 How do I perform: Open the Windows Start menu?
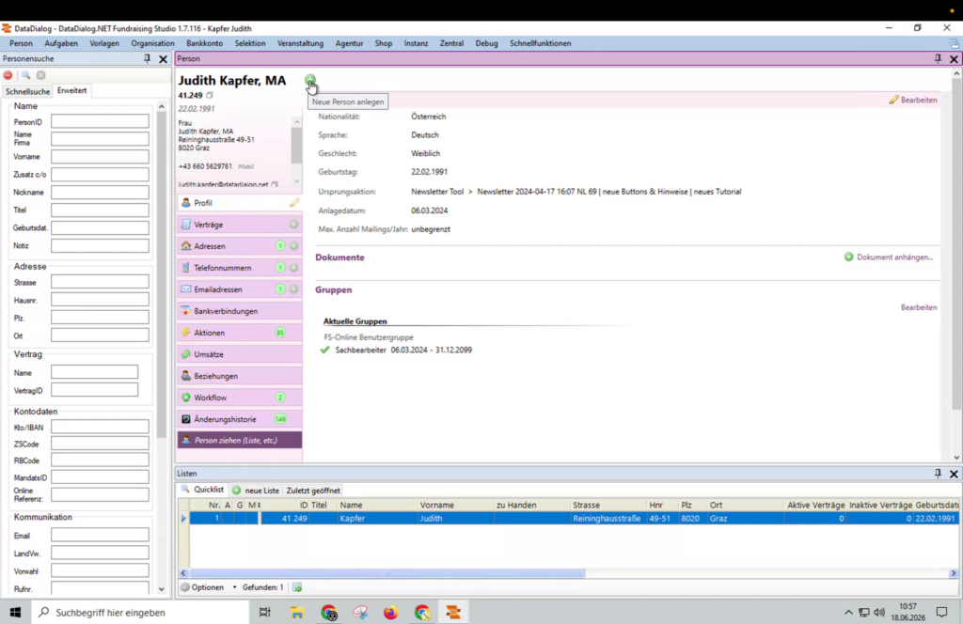(x=15, y=613)
